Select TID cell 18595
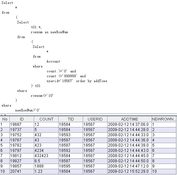This screenshot has height=175, width=177. pyautogui.click(x=71, y=166)
